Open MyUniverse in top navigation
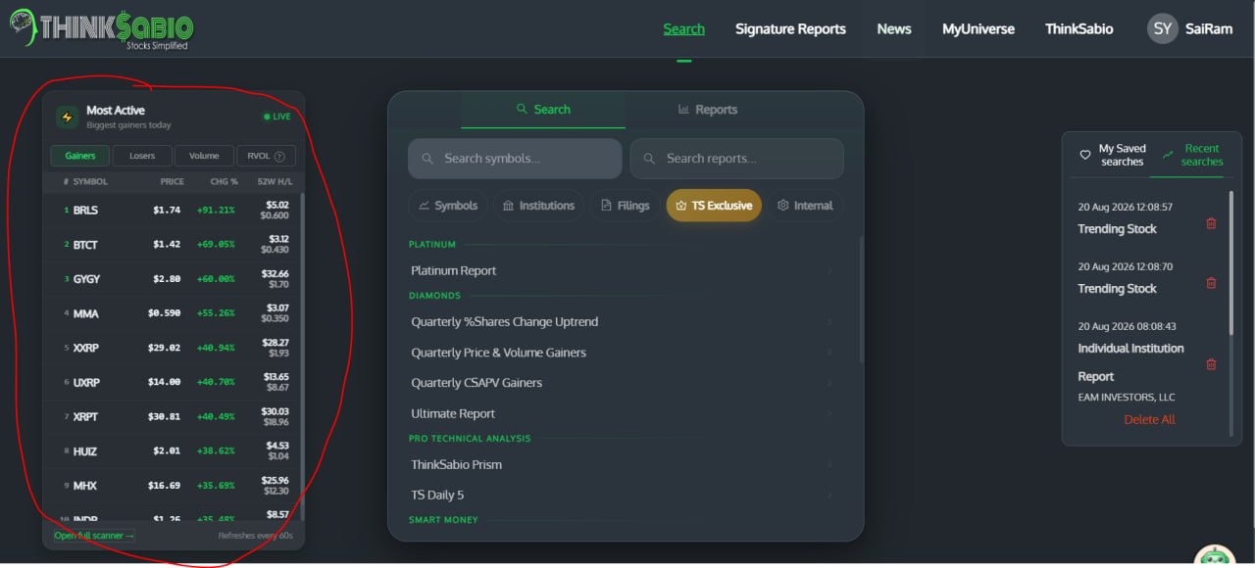1255x568 pixels. [979, 29]
